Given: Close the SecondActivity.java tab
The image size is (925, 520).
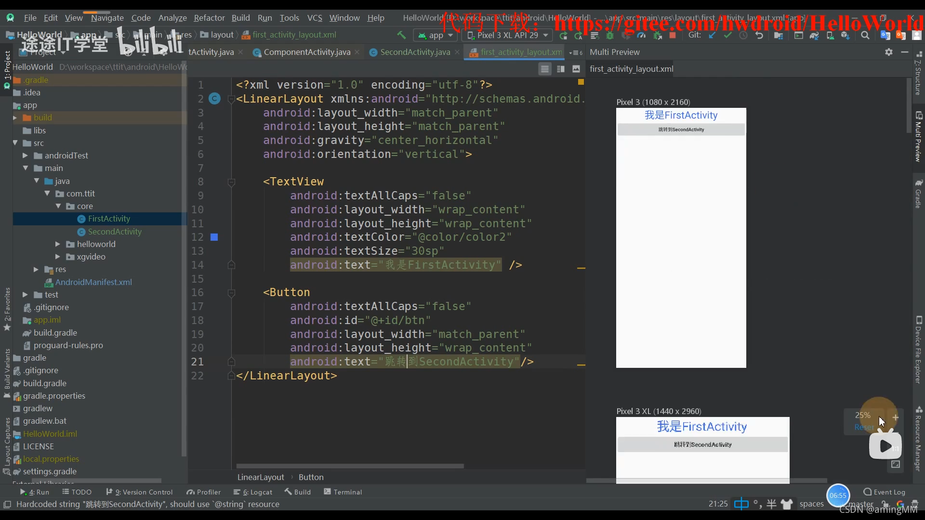Looking at the screenshot, I should pos(457,52).
